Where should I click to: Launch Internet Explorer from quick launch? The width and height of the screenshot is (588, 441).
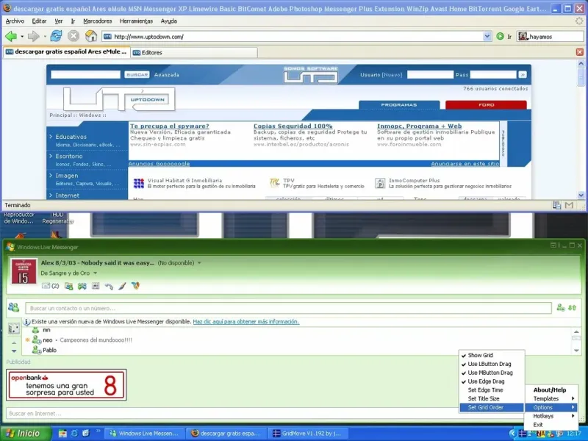[x=74, y=433]
